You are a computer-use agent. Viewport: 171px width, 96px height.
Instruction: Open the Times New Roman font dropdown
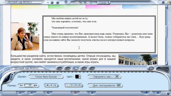pyautogui.click(x=46, y=77)
